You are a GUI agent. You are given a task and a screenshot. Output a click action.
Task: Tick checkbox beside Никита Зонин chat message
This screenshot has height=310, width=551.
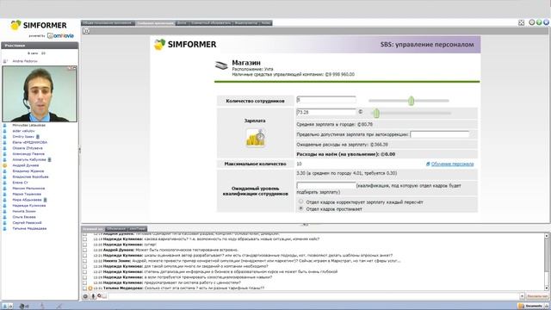click(84, 261)
